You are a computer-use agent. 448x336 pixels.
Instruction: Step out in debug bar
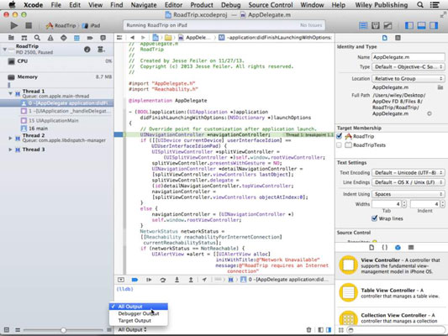coord(191,280)
